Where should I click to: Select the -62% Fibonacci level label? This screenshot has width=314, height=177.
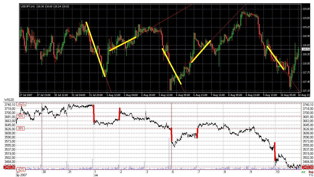[21, 170]
